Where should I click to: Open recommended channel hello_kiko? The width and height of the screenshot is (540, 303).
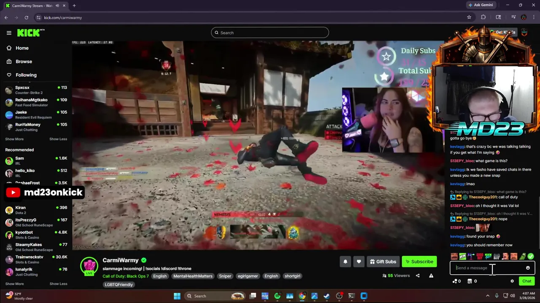(36, 173)
